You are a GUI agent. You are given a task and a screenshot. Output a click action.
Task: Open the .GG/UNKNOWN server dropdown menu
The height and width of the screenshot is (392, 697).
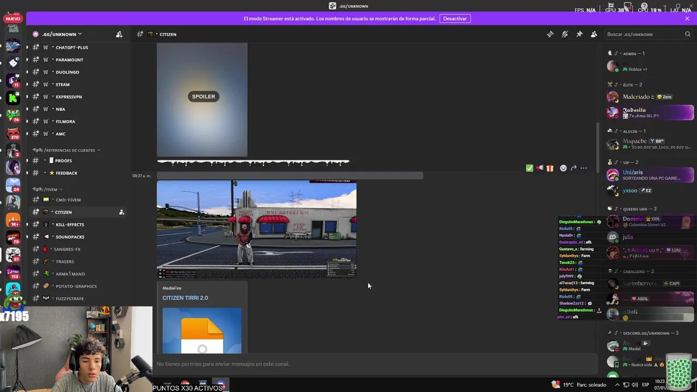coord(62,34)
